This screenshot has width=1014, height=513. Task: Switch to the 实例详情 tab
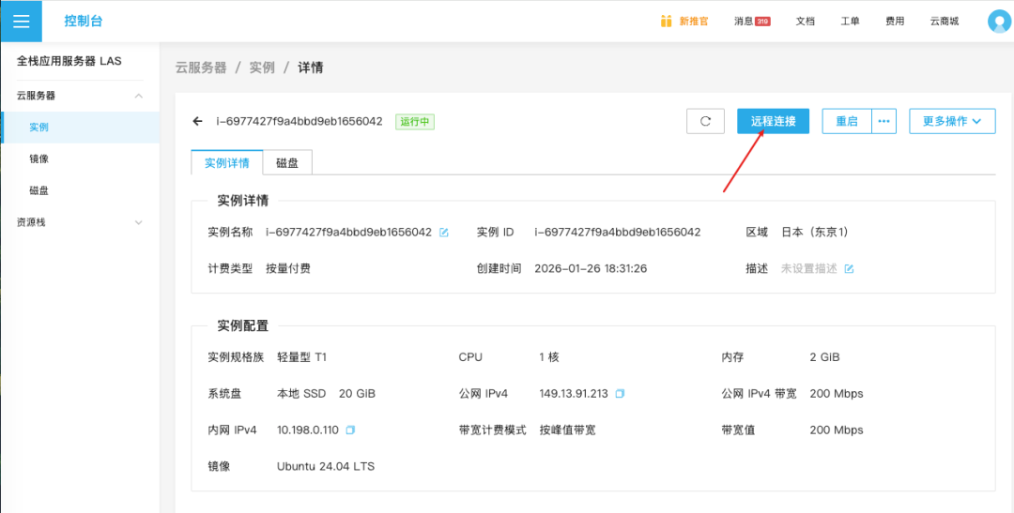[227, 163]
